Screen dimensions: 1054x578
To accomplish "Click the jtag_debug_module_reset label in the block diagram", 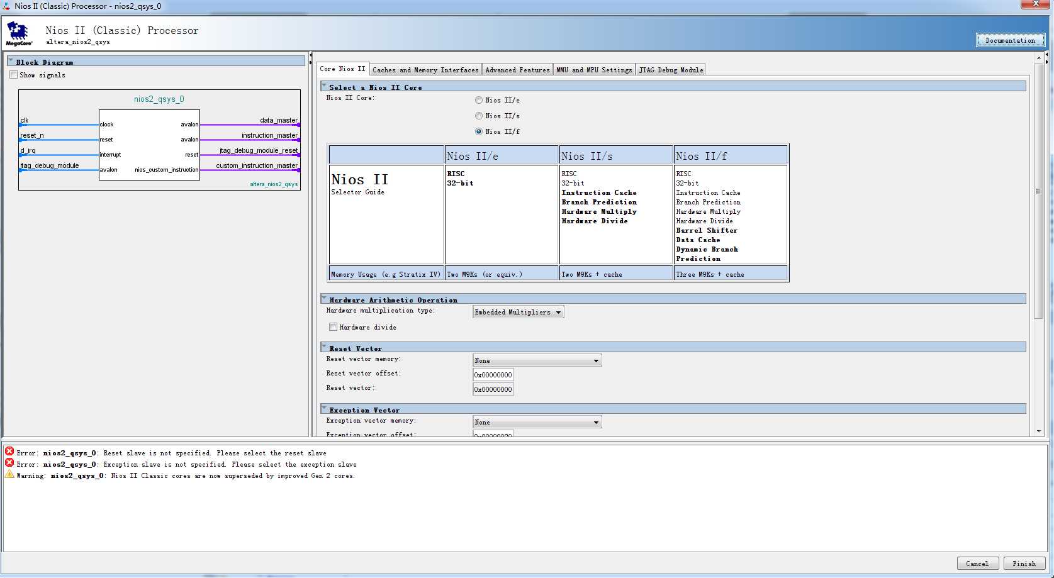I will [x=259, y=150].
